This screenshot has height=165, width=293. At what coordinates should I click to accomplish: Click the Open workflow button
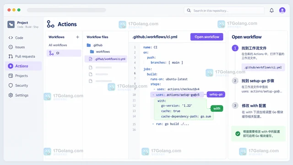pyautogui.click(x=207, y=37)
